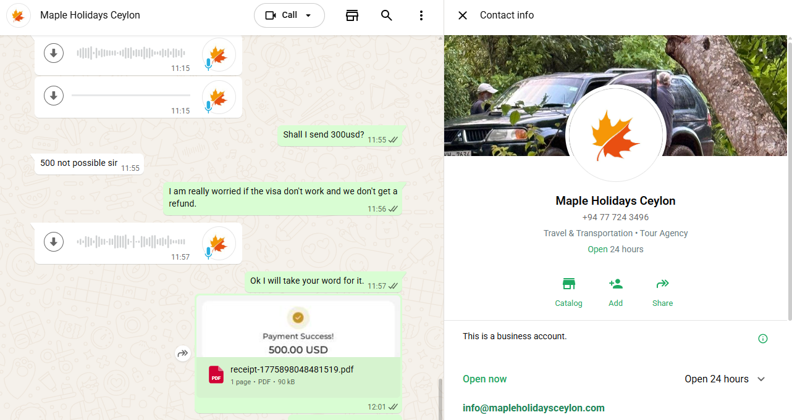Open the business catalog storefront icon in chat header
The image size is (792, 420).
[352, 15]
